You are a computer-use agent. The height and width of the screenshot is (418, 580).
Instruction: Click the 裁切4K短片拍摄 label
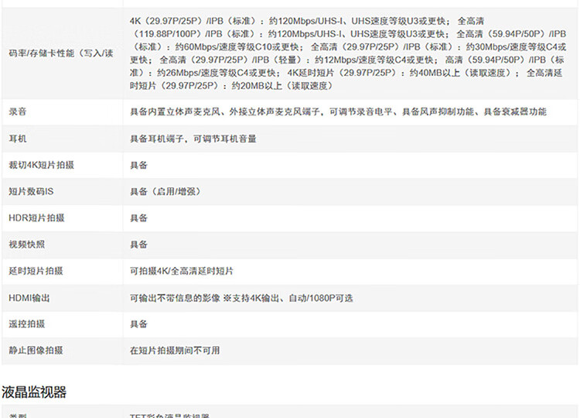[36, 165]
